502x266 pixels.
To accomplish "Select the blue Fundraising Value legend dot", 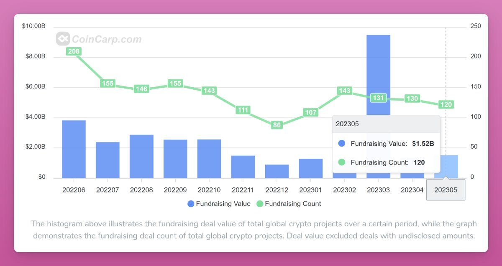I will click(x=190, y=203).
